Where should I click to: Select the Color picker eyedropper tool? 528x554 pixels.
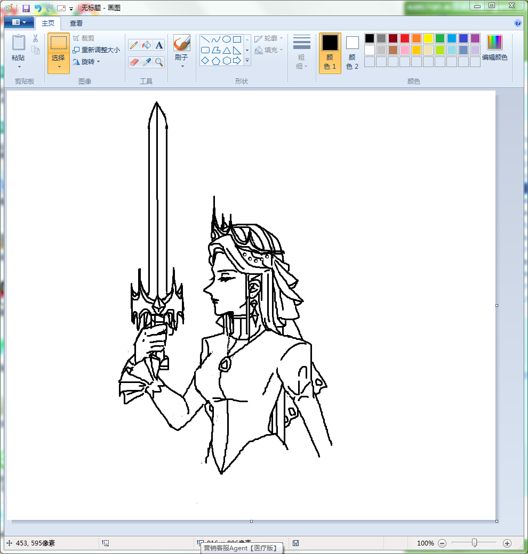[147, 62]
